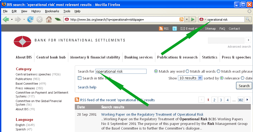Enable the Search in title only checkbox
253x132 pixels.
[80, 78]
